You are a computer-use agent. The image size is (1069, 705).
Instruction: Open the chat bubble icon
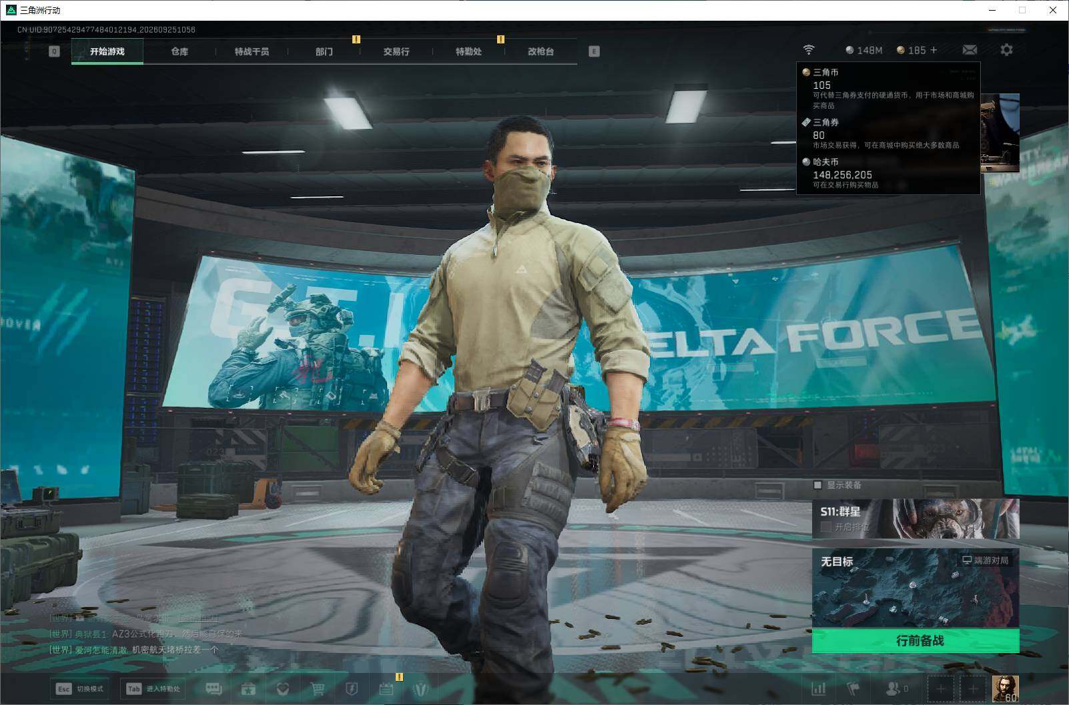(214, 688)
